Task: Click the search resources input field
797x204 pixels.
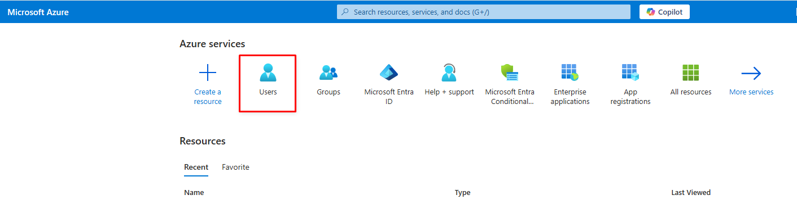Action: (484, 12)
